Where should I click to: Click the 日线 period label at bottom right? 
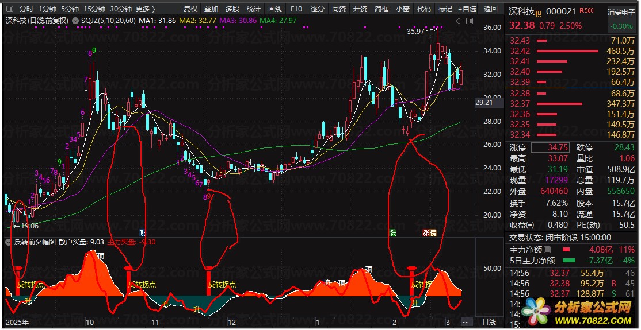[x=490, y=322]
